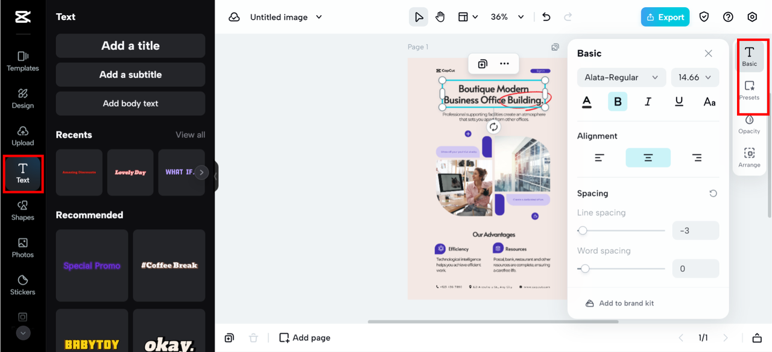Pick the WHAT IF recent text style
Image resolution: width=772 pixels, height=352 pixels.
coord(180,172)
